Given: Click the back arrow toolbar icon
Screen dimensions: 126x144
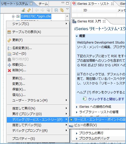Looking at the screenshot, I should (37, 10).
